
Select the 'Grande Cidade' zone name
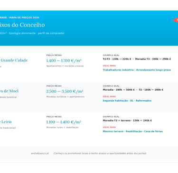click(x=14, y=60)
